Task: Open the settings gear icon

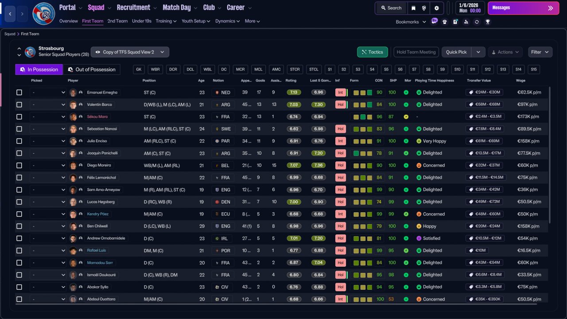Action: click(437, 8)
